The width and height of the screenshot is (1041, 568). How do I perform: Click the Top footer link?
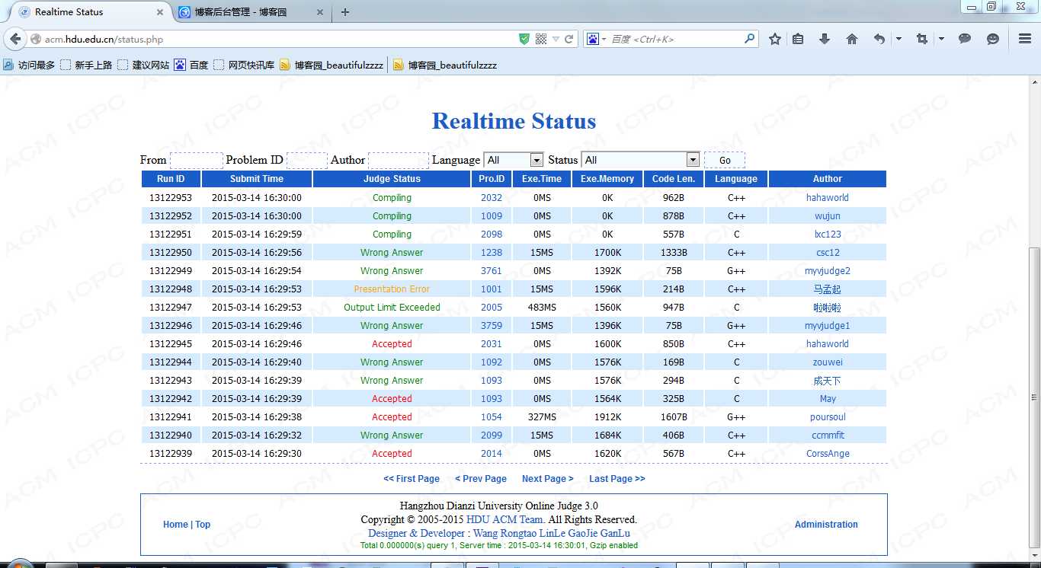click(x=203, y=525)
